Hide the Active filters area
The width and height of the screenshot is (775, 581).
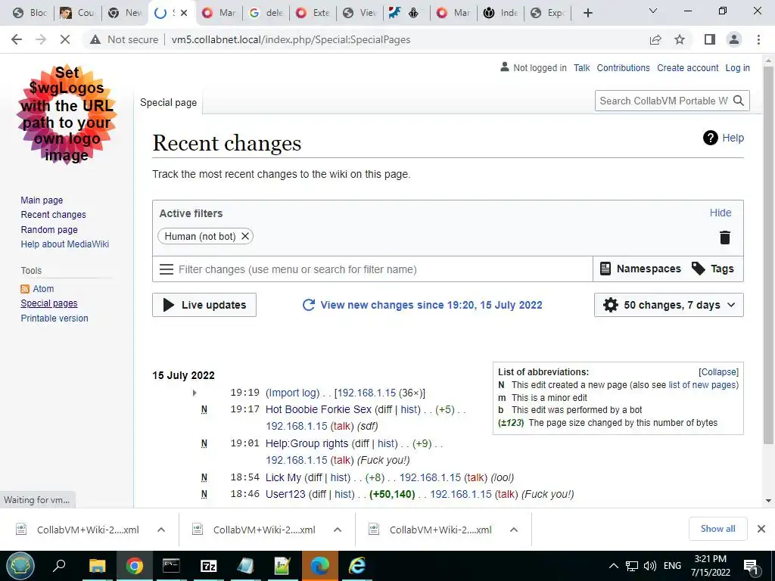pyautogui.click(x=721, y=213)
